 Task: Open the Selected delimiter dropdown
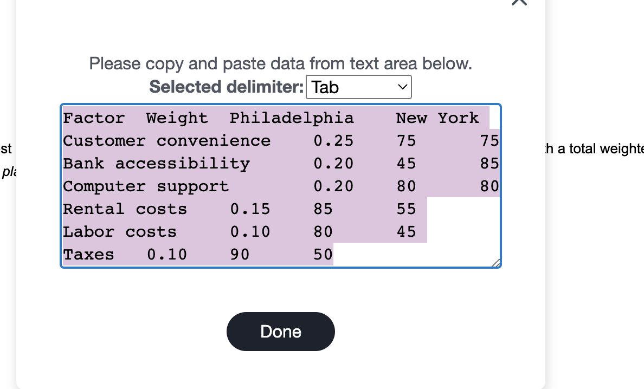(359, 87)
